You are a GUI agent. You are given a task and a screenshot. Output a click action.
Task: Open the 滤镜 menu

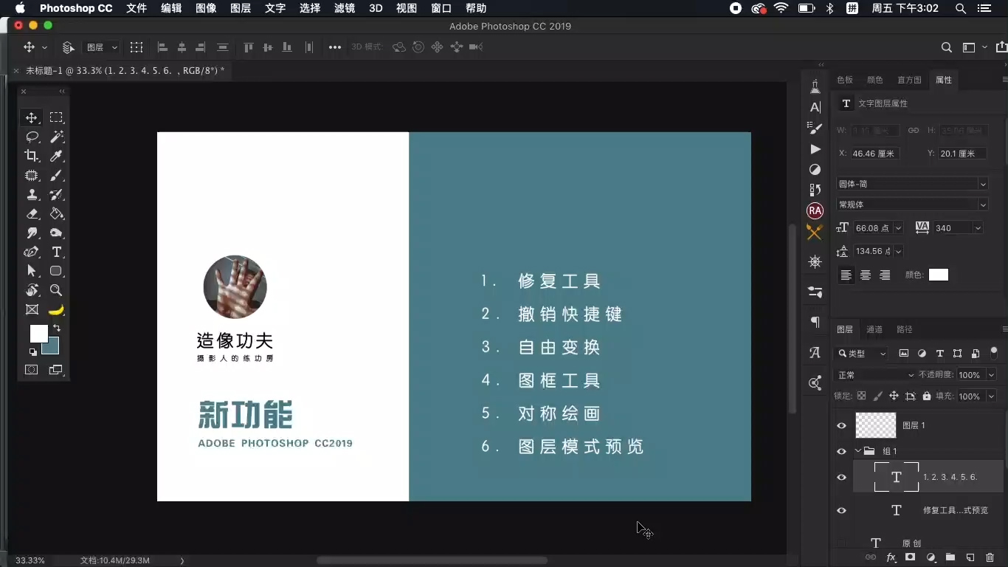(x=345, y=8)
